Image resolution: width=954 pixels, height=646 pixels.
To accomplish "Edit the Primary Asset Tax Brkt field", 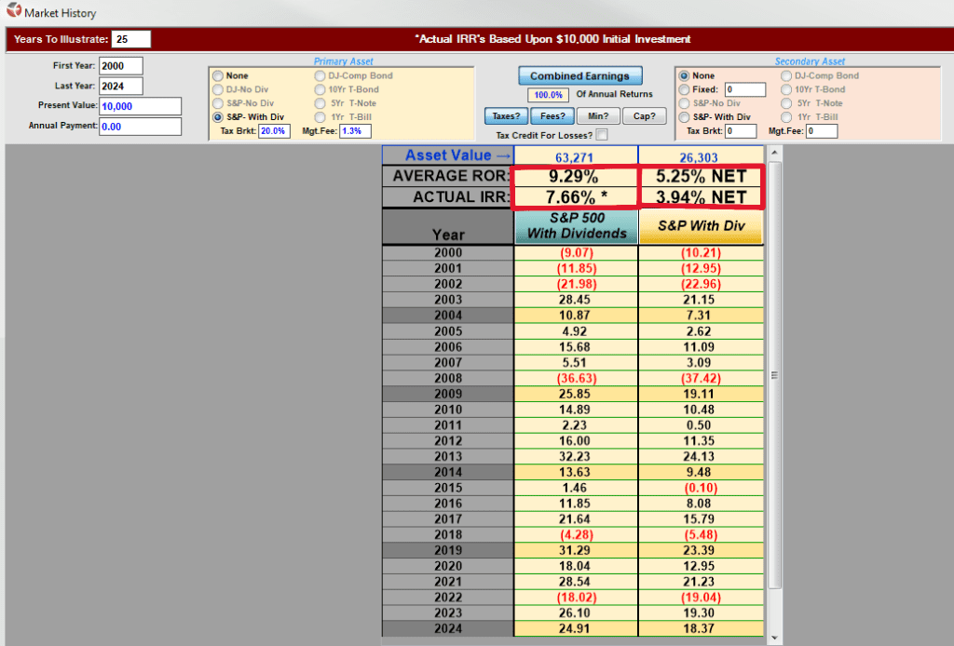I will coord(274,130).
